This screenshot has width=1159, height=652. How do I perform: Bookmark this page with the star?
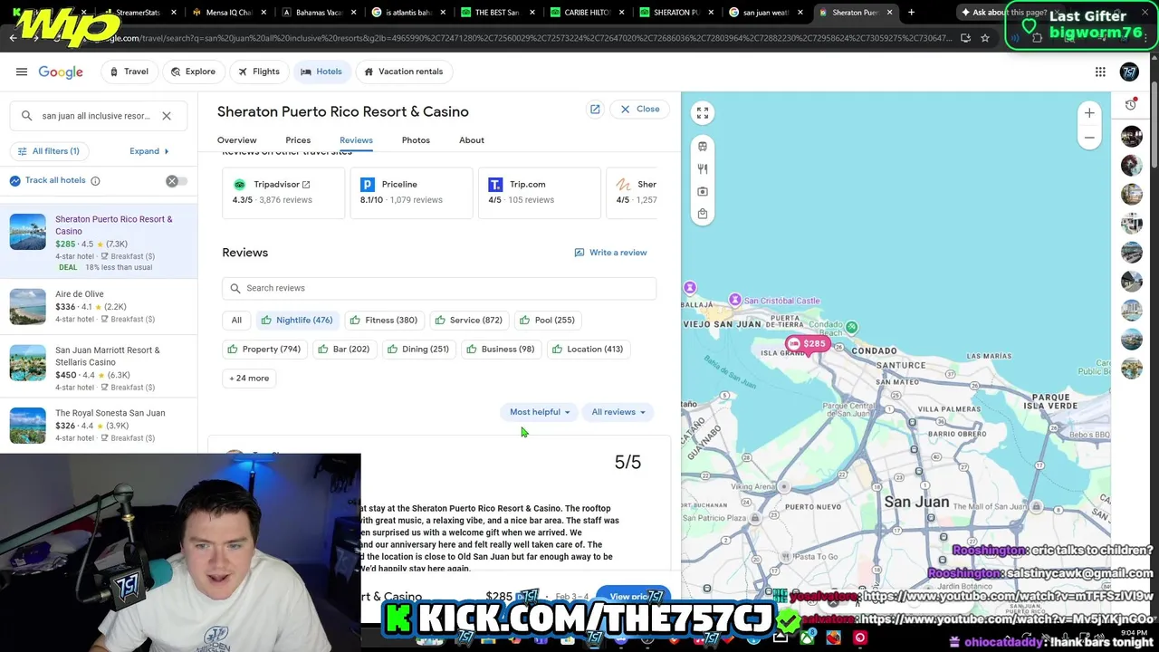[x=985, y=38]
